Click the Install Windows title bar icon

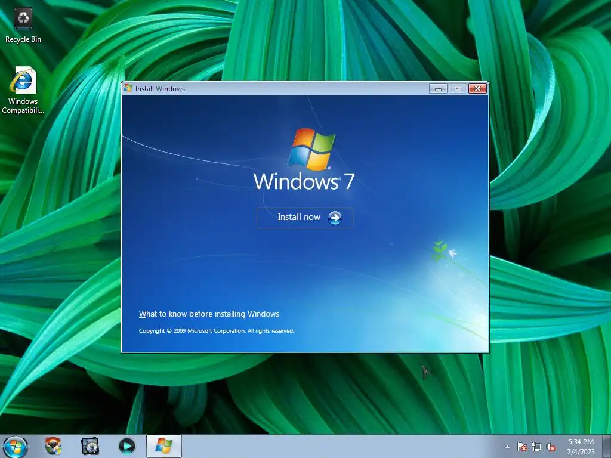[x=128, y=88]
